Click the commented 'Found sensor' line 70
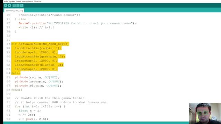 [x=49, y=15]
